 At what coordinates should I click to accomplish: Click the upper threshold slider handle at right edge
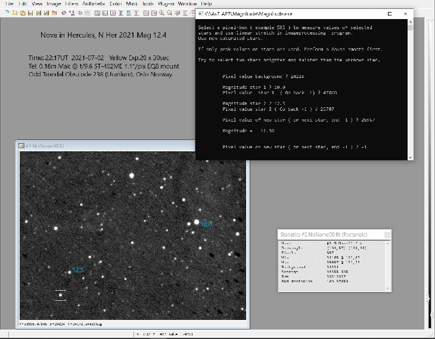[x=428, y=298]
